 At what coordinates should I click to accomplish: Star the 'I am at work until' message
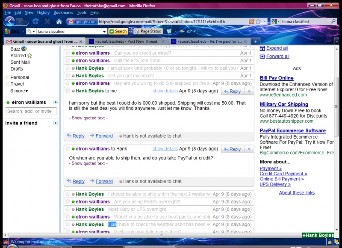tap(68, 68)
